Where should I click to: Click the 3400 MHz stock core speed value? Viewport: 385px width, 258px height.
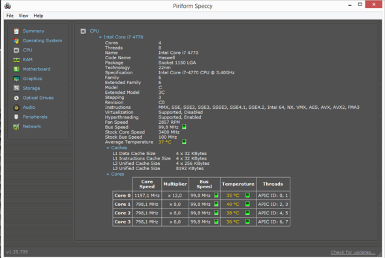pos(169,132)
